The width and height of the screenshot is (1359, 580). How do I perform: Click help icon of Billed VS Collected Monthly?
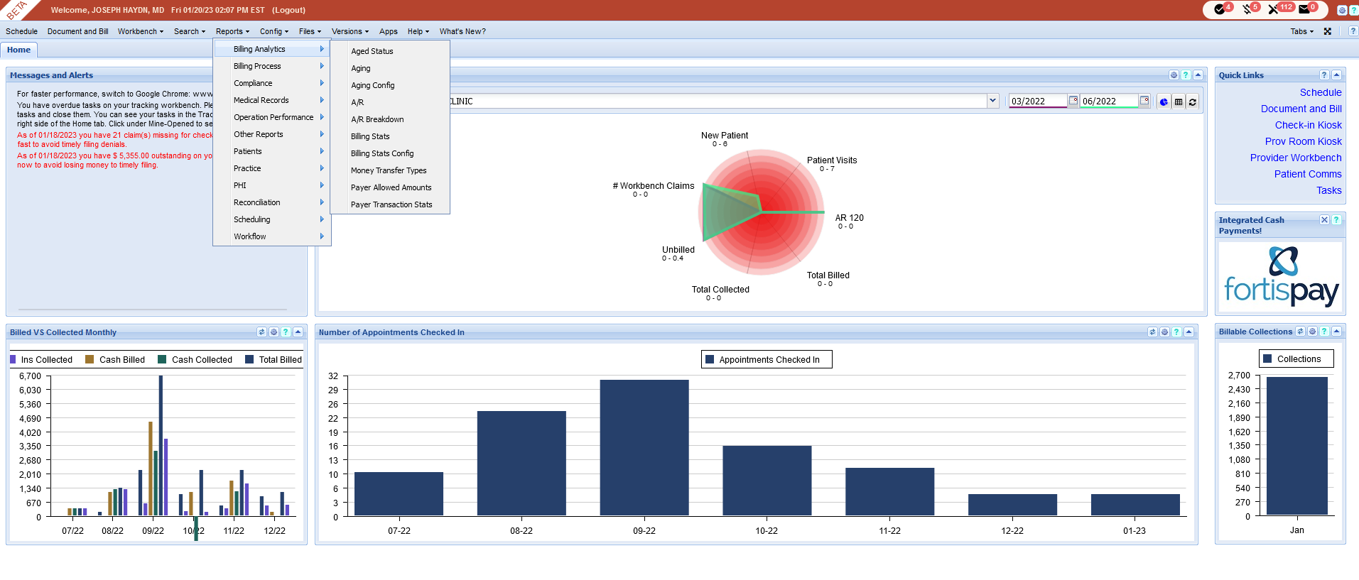pyautogui.click(x=286, y=332)
